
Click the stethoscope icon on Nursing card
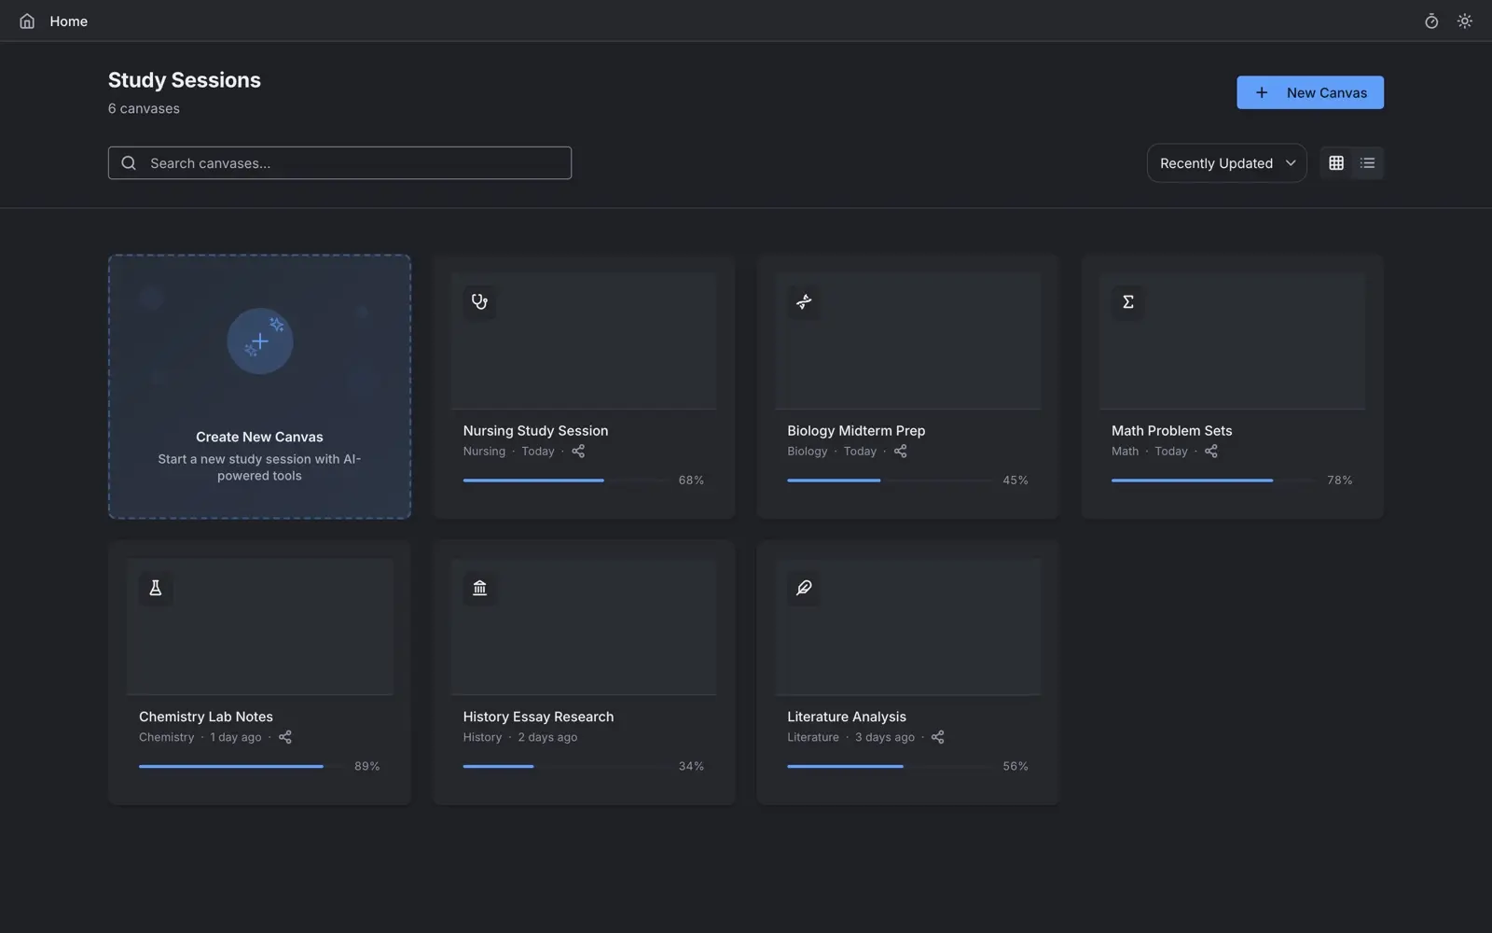[479, 301]
